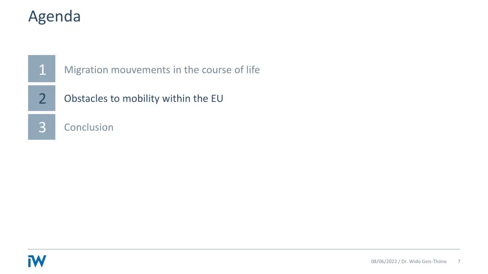
Task: Click the number 3 agenda box
Action: click(x=42, y=127)
